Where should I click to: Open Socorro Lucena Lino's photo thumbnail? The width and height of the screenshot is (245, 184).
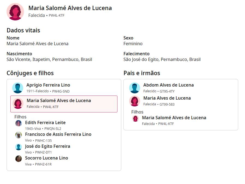(19, 159)
